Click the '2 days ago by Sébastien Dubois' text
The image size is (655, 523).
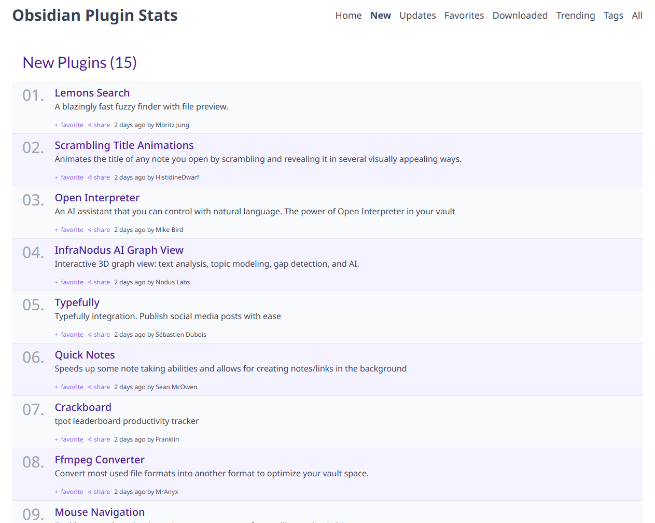point(160,335)
